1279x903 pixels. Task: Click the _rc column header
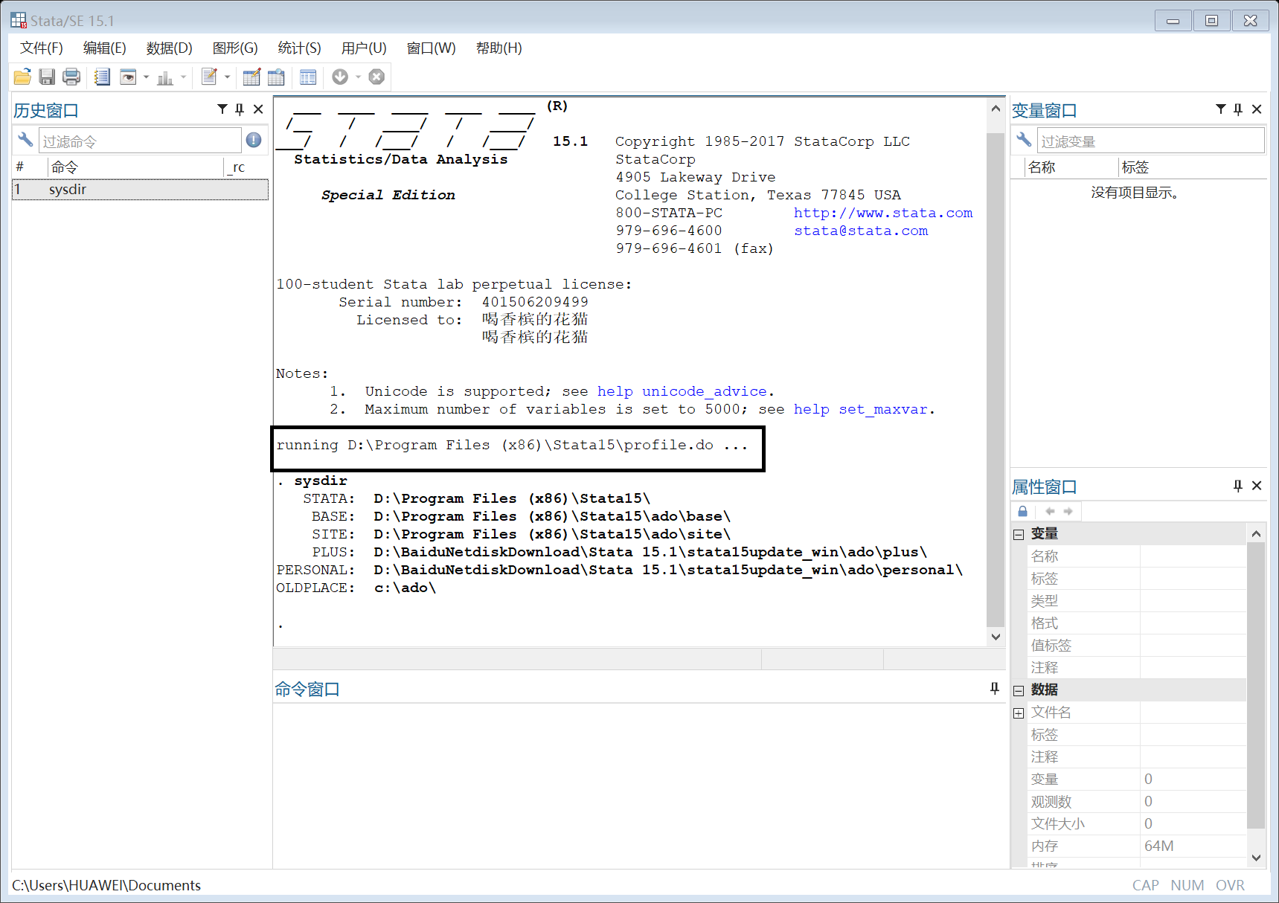coord(246,167)
